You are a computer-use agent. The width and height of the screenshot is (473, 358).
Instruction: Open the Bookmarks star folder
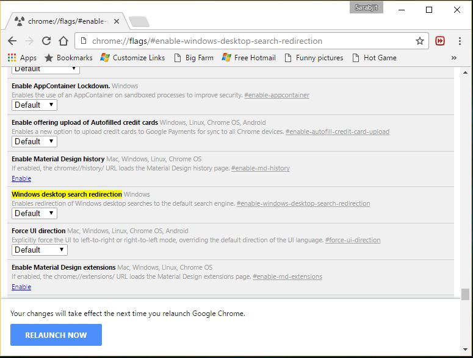click(x=68, y=58)
